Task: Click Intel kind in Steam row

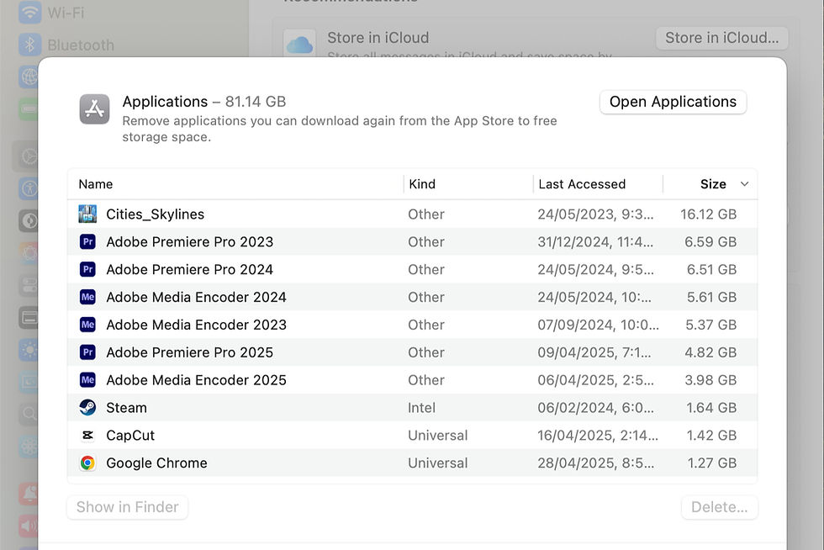Action: point(421,408)
